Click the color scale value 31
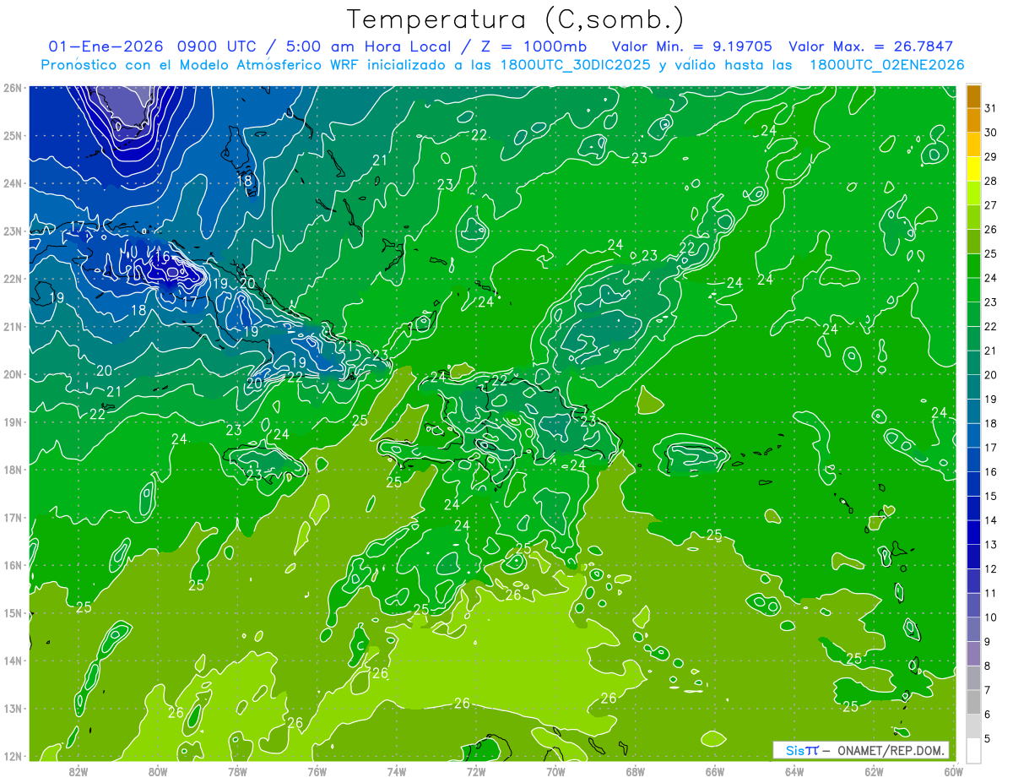The height and width of the screenshot is (783, 1013). [990, 108]
